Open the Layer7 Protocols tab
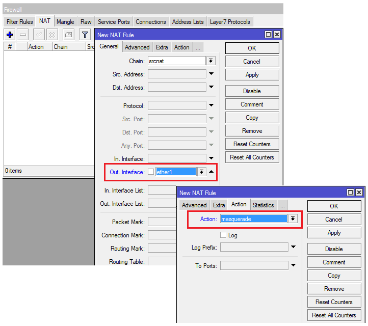Viewport: 368px width, 326px height. (230, 22)
